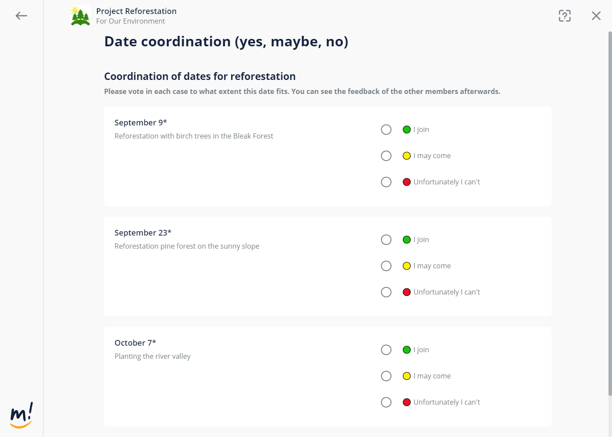Click the 'Project Reforestation' title text
This screenshot has height=437, width=612.
click(x=136, y=11)
